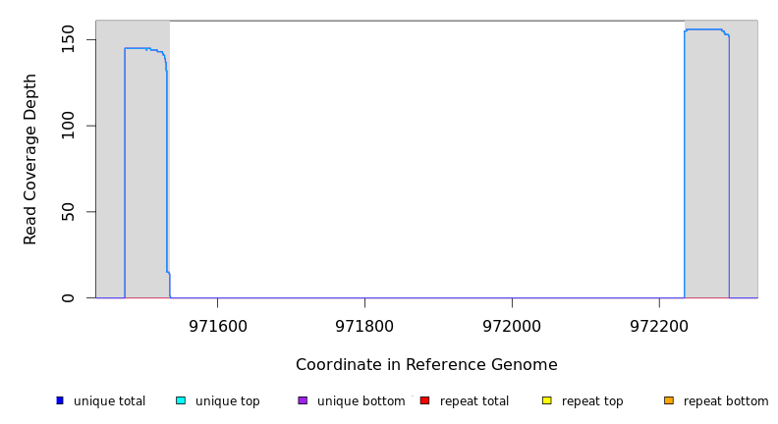The image size is (778, 424).
Task: Click the yellow 'repeat top' legend swatch
Action: pos(547,400)
